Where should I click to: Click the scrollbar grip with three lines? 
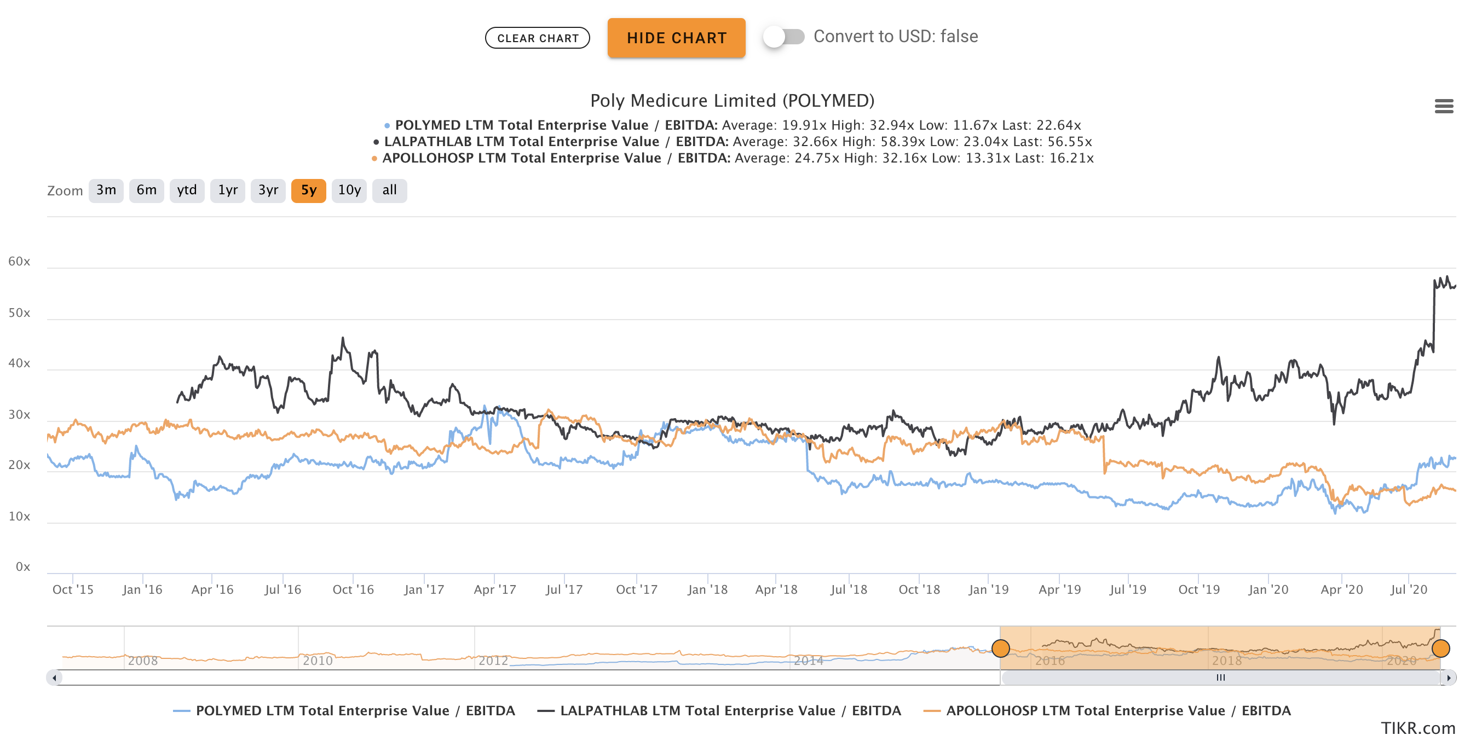[x=1220, y=678]
